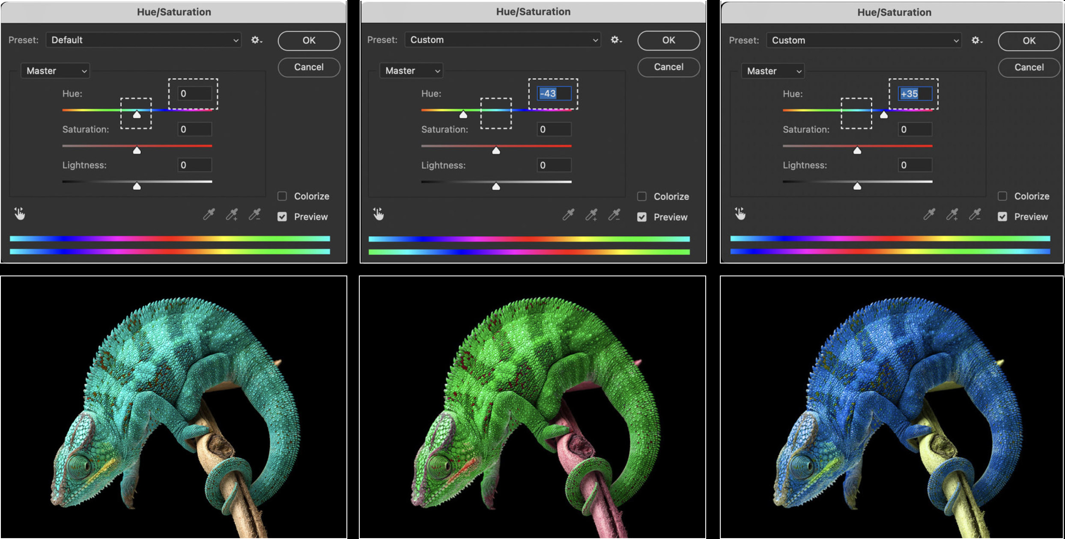Click the Hue slider handle in Hue -43 dialog
Screen dimensions: 1065x539
point(463,114)
